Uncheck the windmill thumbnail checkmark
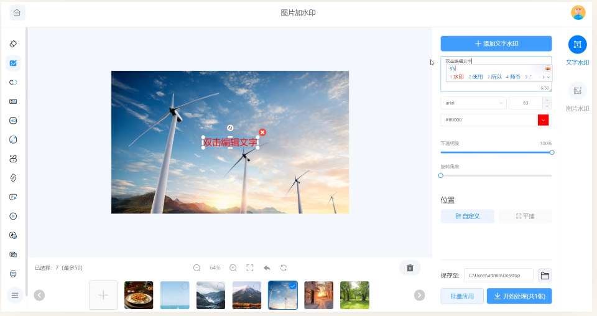 tap(292, 286)
